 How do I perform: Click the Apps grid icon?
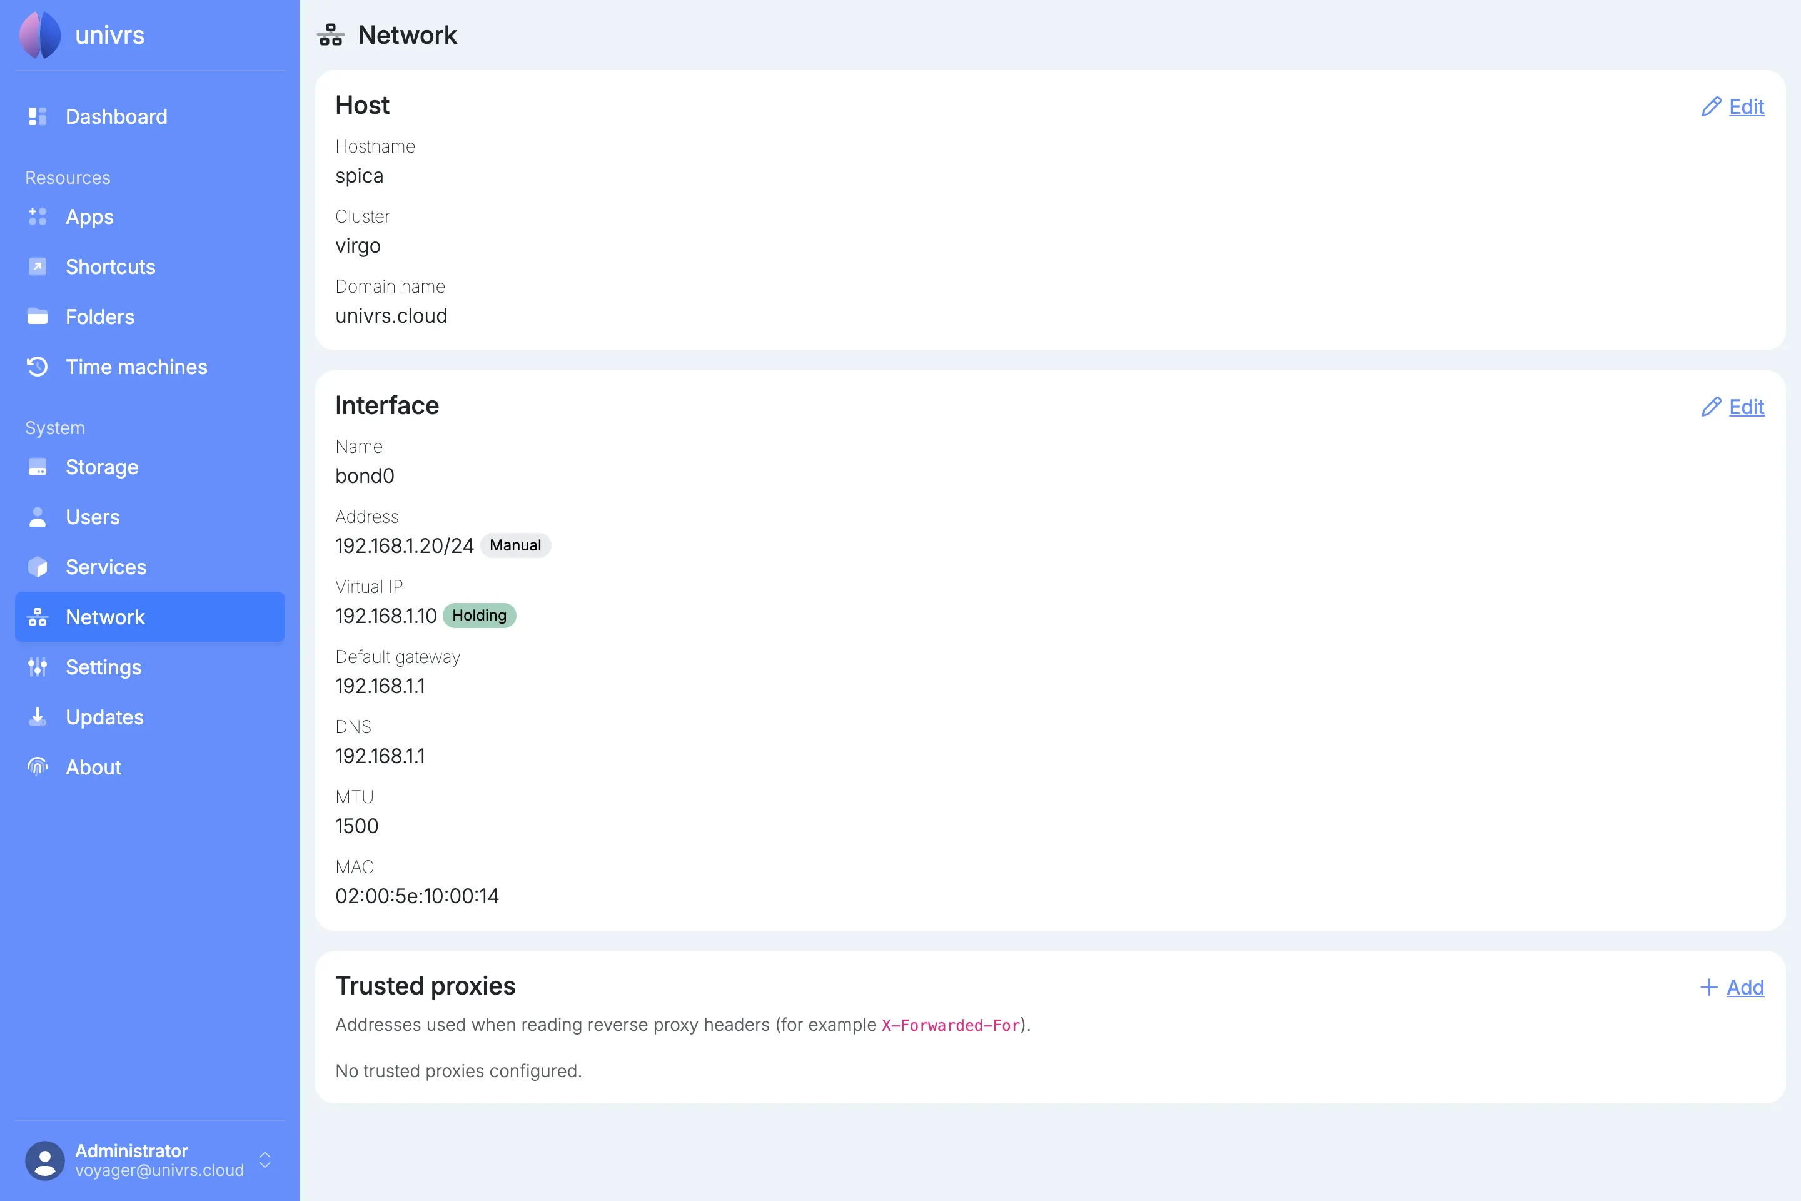[x=38, y=217]
